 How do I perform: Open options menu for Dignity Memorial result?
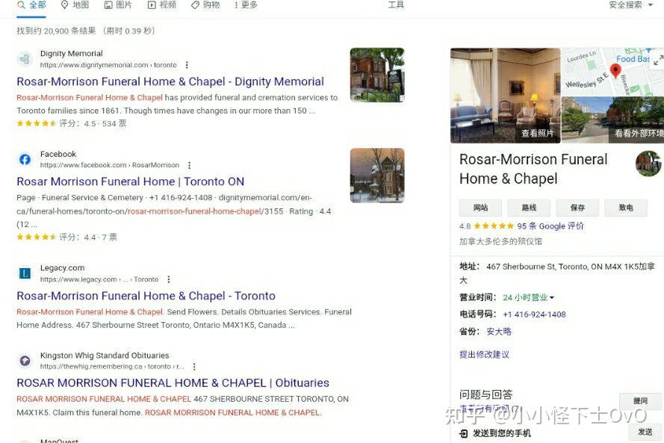pos(187,65)
